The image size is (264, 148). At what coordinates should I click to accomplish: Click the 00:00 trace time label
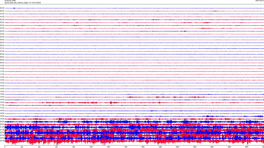tap(2, 8)
